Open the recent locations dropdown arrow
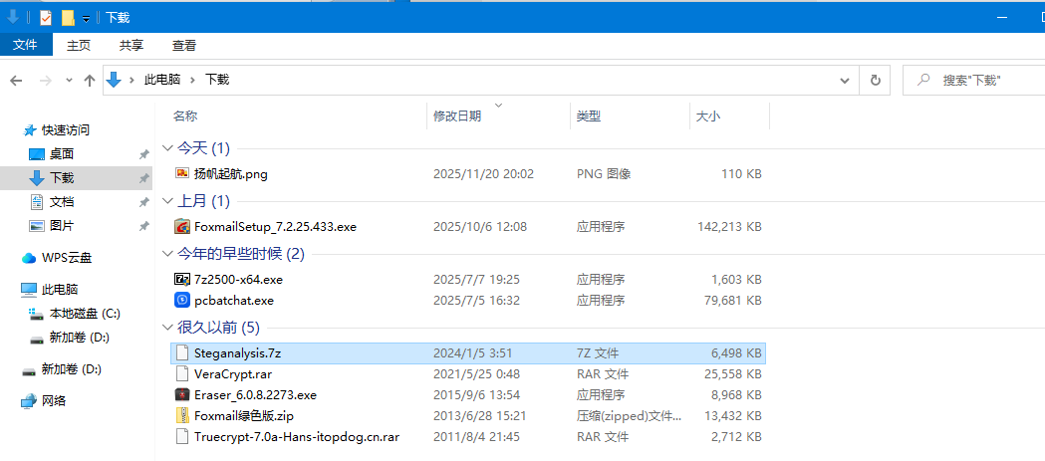 tap(69, 80)
